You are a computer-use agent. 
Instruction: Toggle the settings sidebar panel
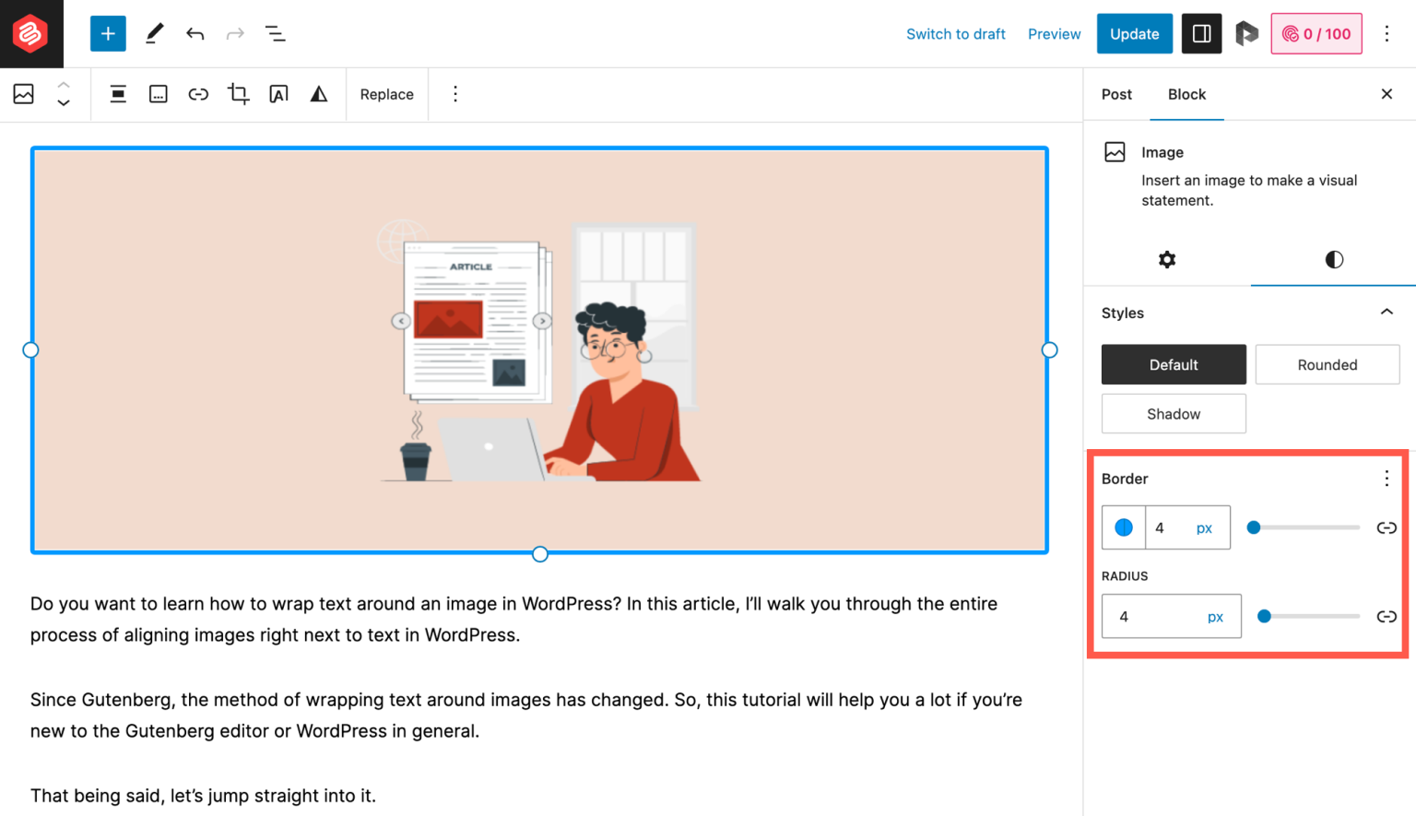pyautogui.click(x=1202, y=34)
